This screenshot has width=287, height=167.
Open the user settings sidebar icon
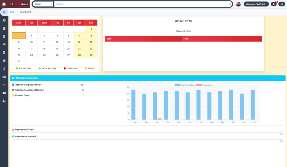pos(4,101)
